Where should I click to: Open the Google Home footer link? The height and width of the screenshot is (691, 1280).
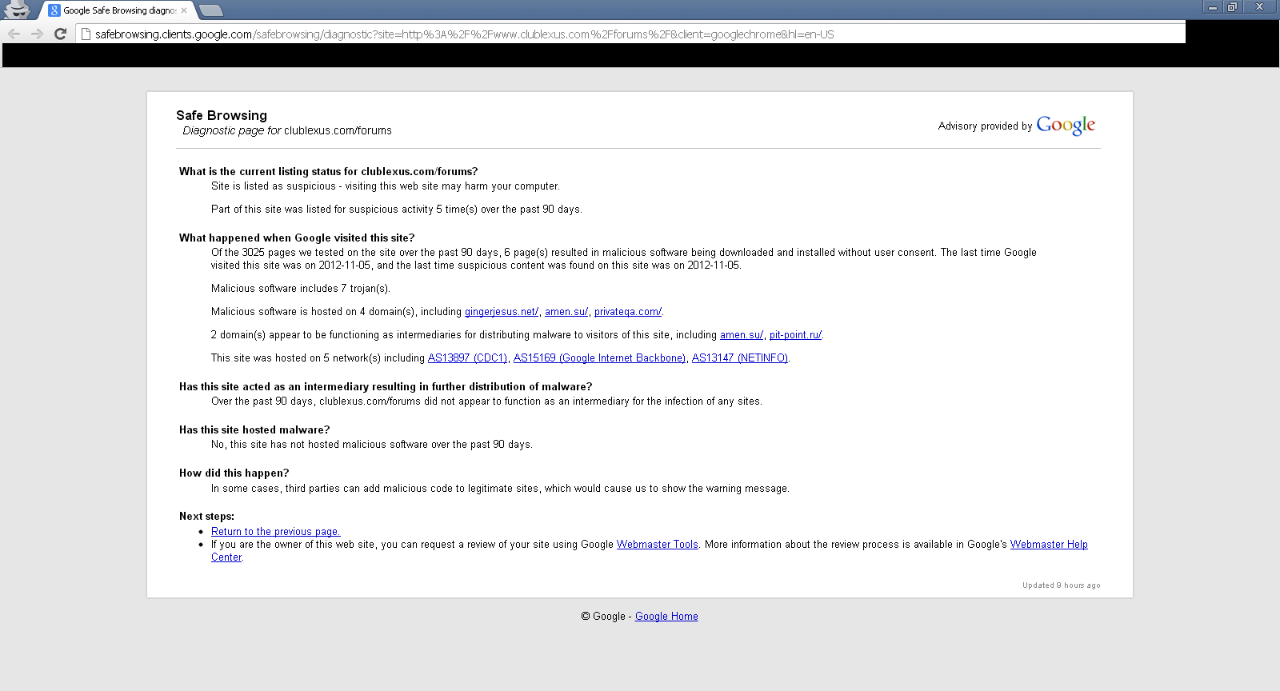tap(666, 617)
